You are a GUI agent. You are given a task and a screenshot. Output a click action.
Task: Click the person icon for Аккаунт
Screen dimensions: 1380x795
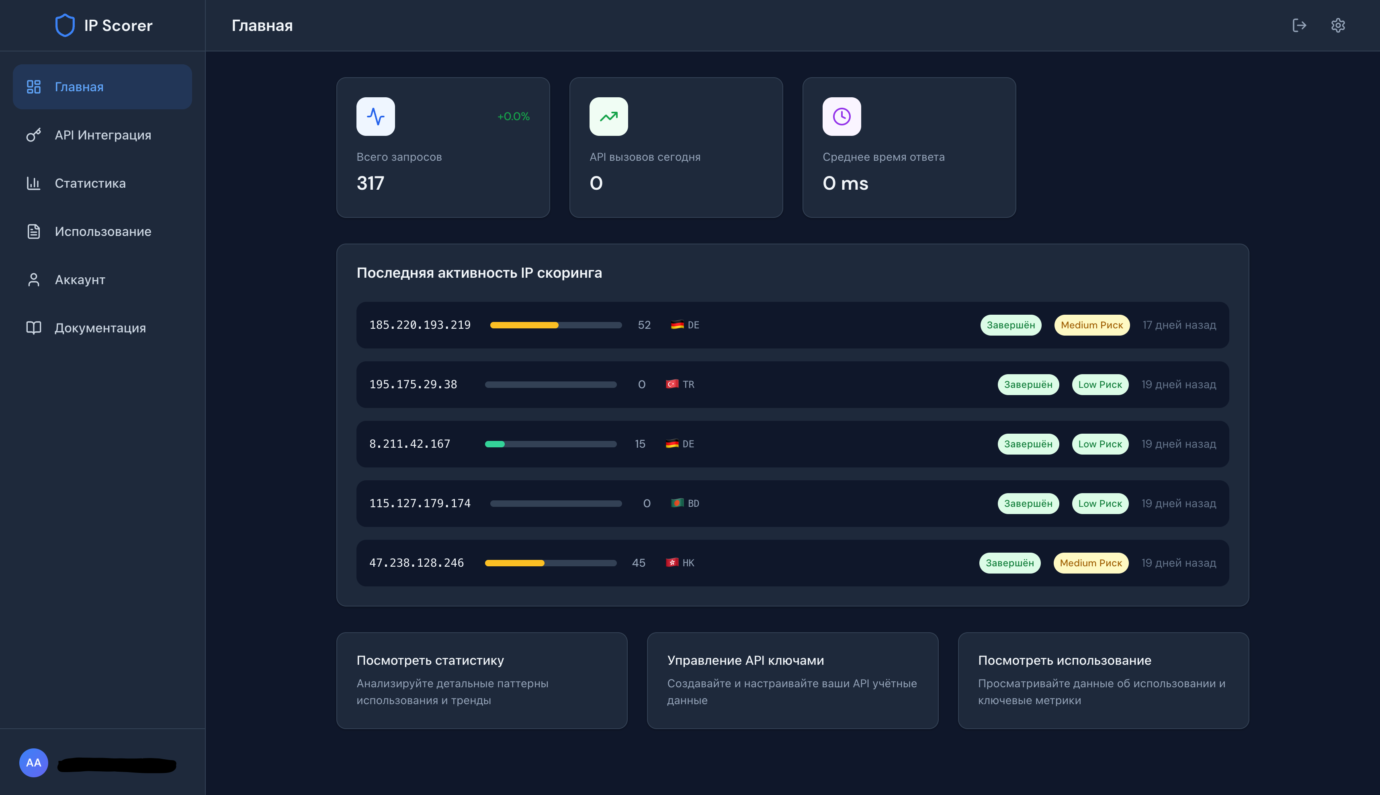34,280
